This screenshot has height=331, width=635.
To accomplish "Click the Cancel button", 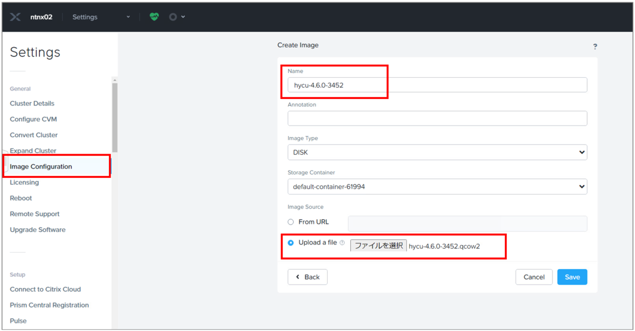I will [534, 277].
